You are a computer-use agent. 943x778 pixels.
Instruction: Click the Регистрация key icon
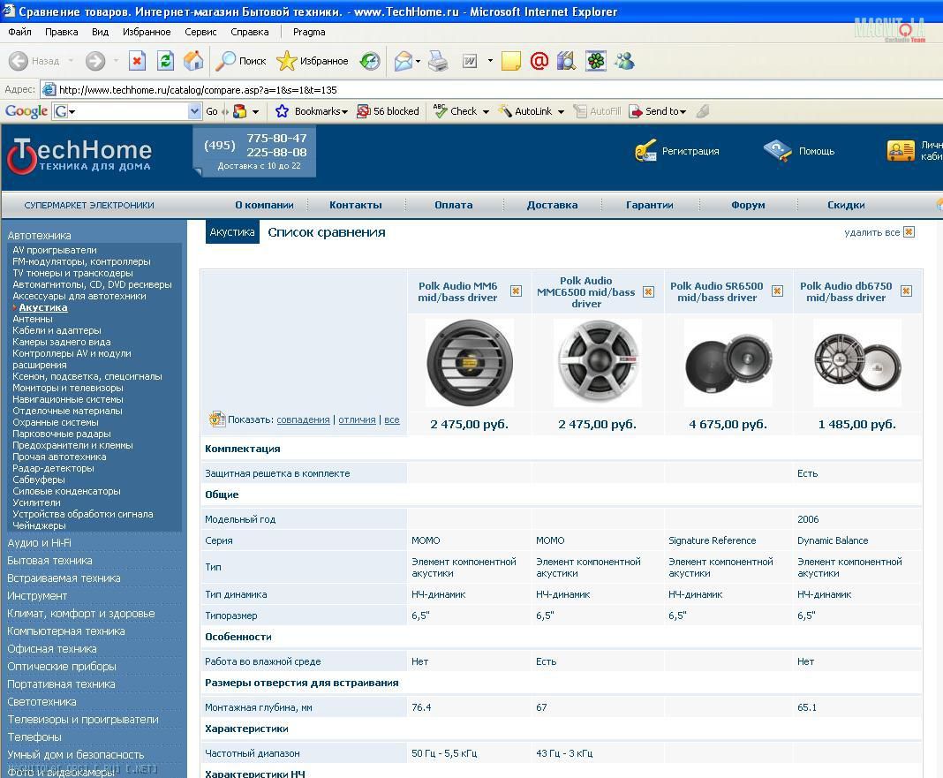click(645, 151)
